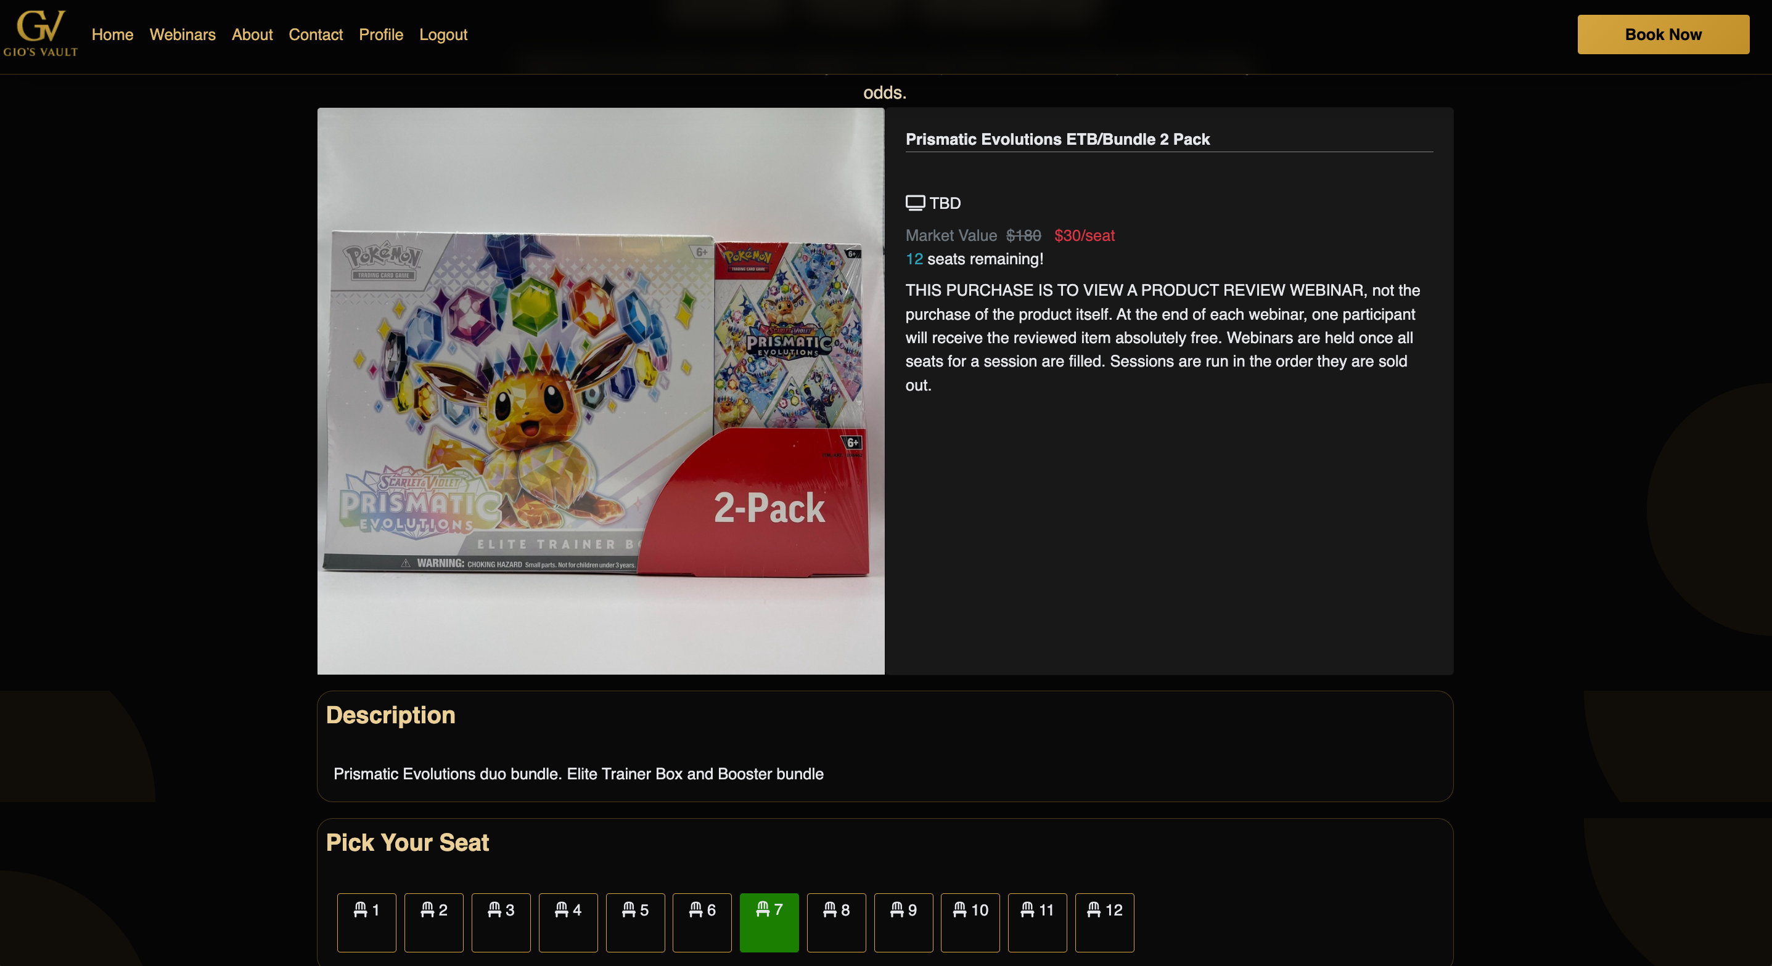Image resolution: width=1772 pixels, height=966 pixels.
Task: Click the Prismatic Evolutions ETB/Bundle title
Action: (1057, 140)
